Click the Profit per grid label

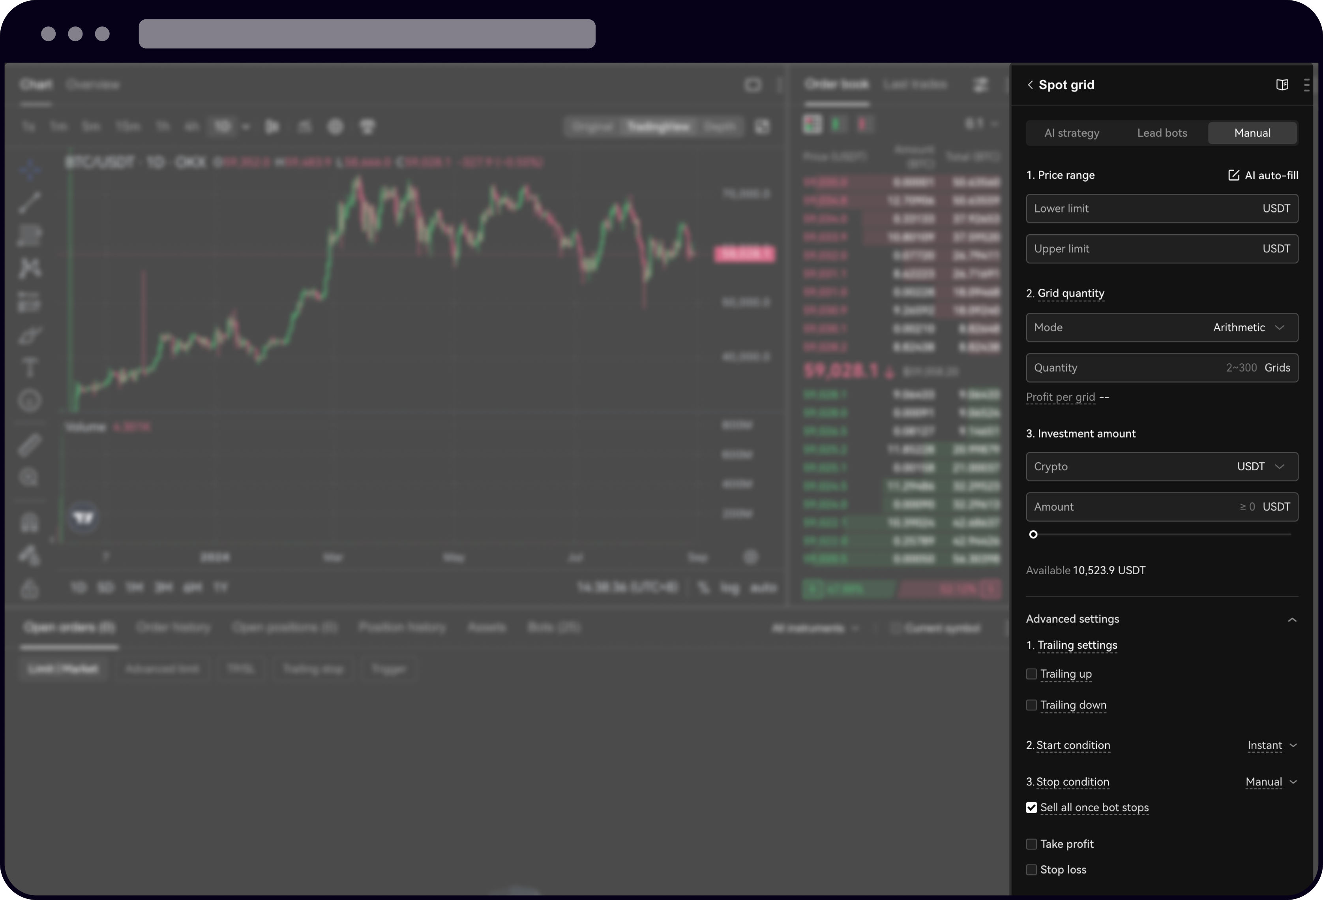1060,397
